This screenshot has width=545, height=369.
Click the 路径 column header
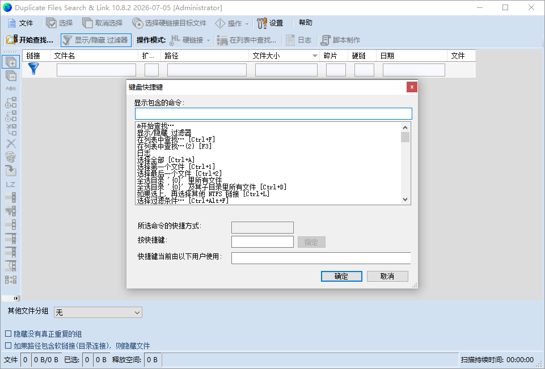tap(205, 56)
